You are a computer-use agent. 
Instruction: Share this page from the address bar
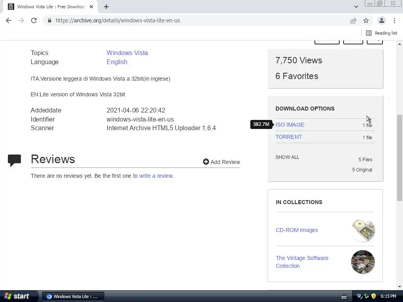click(353, 20)
